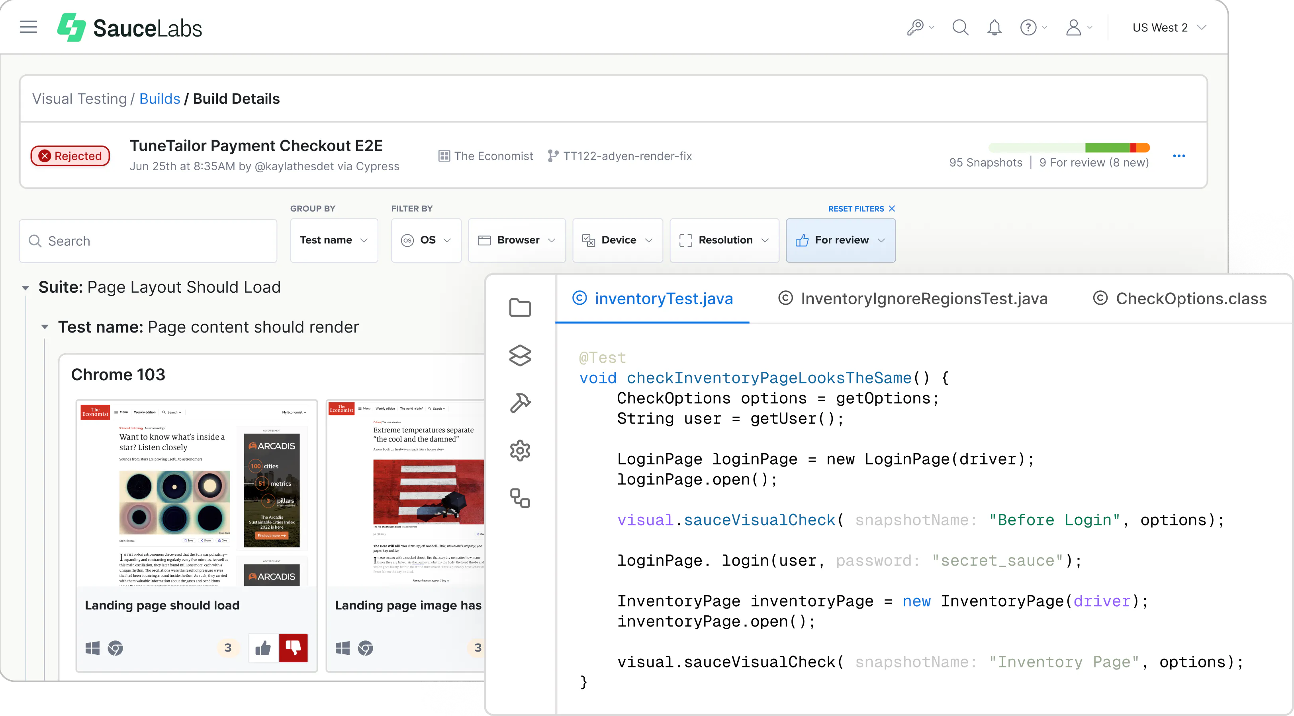Click the "Inventory Page" string in code
The image size is (1294, 716).
coord(1064,662)
